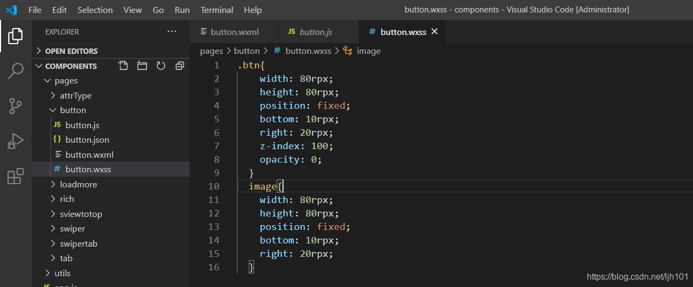693x287 pixels.
Task: Click 'position: fixed;' on line 4
Action: point(305,106)
